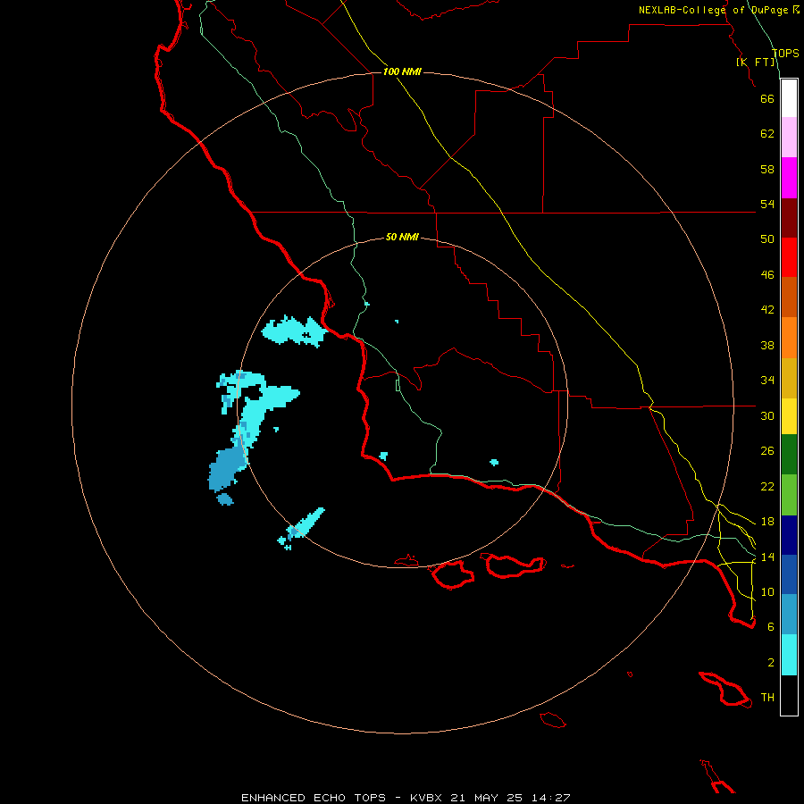Click the large steel-blue echo offshore
The height and width of the screenshot is (804, 804).
click(x=227, y=467)
